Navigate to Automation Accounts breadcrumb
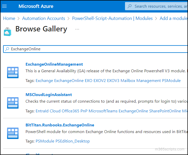This screenshot has height=155, width=188. 44,18
